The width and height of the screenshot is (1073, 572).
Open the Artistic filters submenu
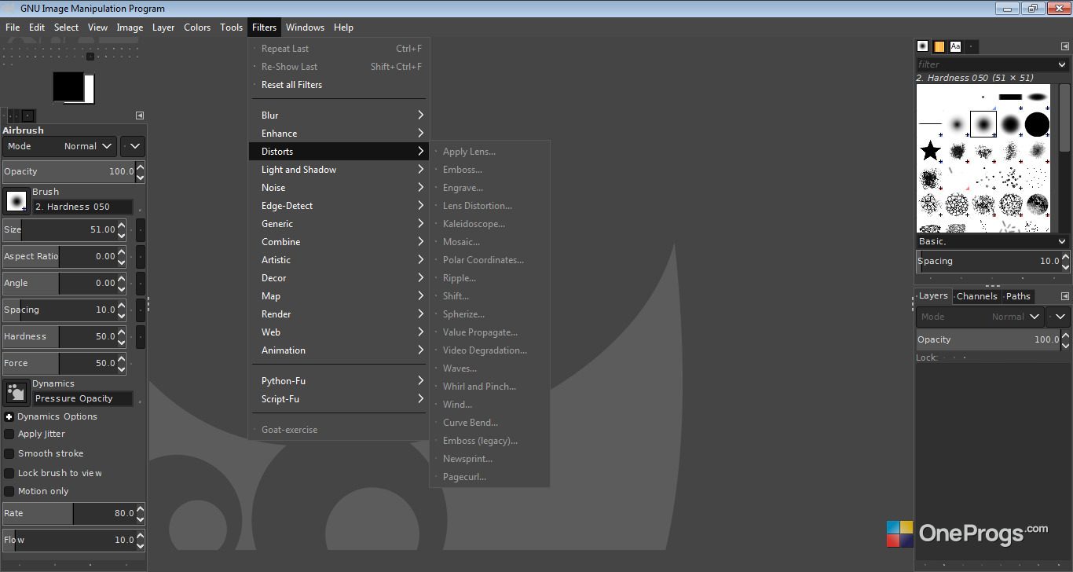click(x=339, y=259)
